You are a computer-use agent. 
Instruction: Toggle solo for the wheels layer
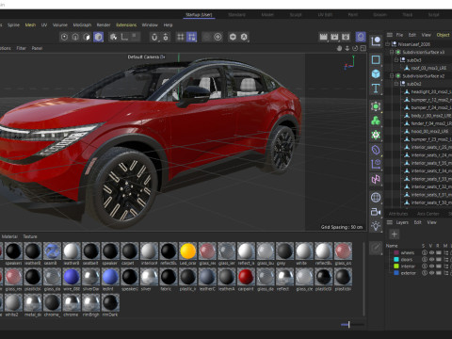[x=425, y=252]
